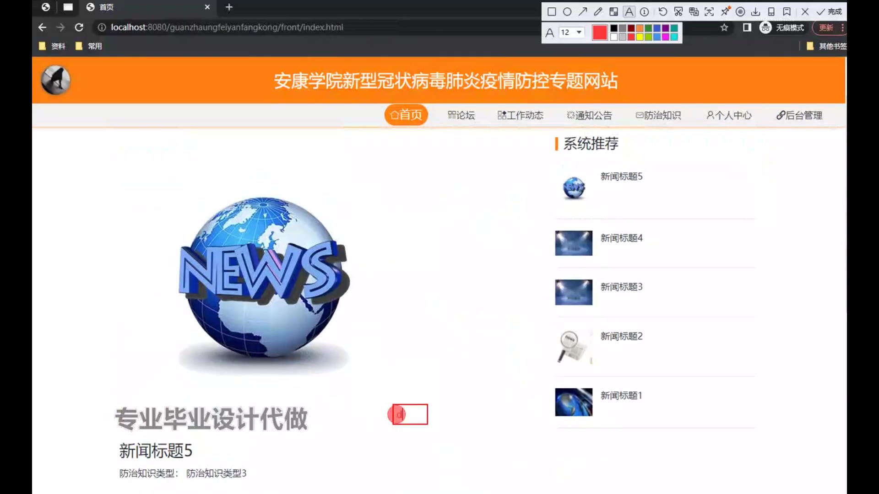This screenshot has width=879, height=494.
Task: Open the 其他书签 bookmarks folder
Action: pyautogui.click(x=826, y=46)
